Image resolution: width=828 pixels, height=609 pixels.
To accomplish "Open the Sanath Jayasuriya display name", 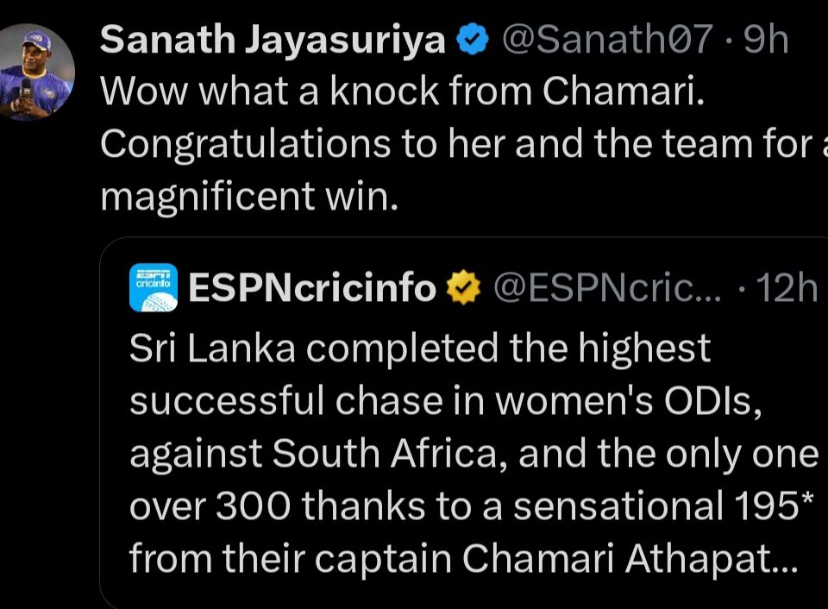I will [x=274, y=40].
